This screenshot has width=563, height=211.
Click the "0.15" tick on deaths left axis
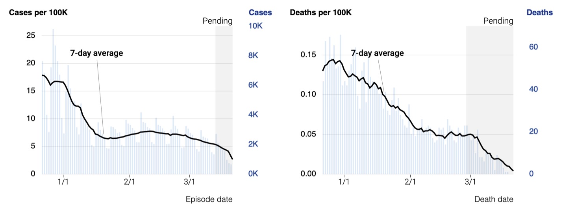[x=308, y=54]
